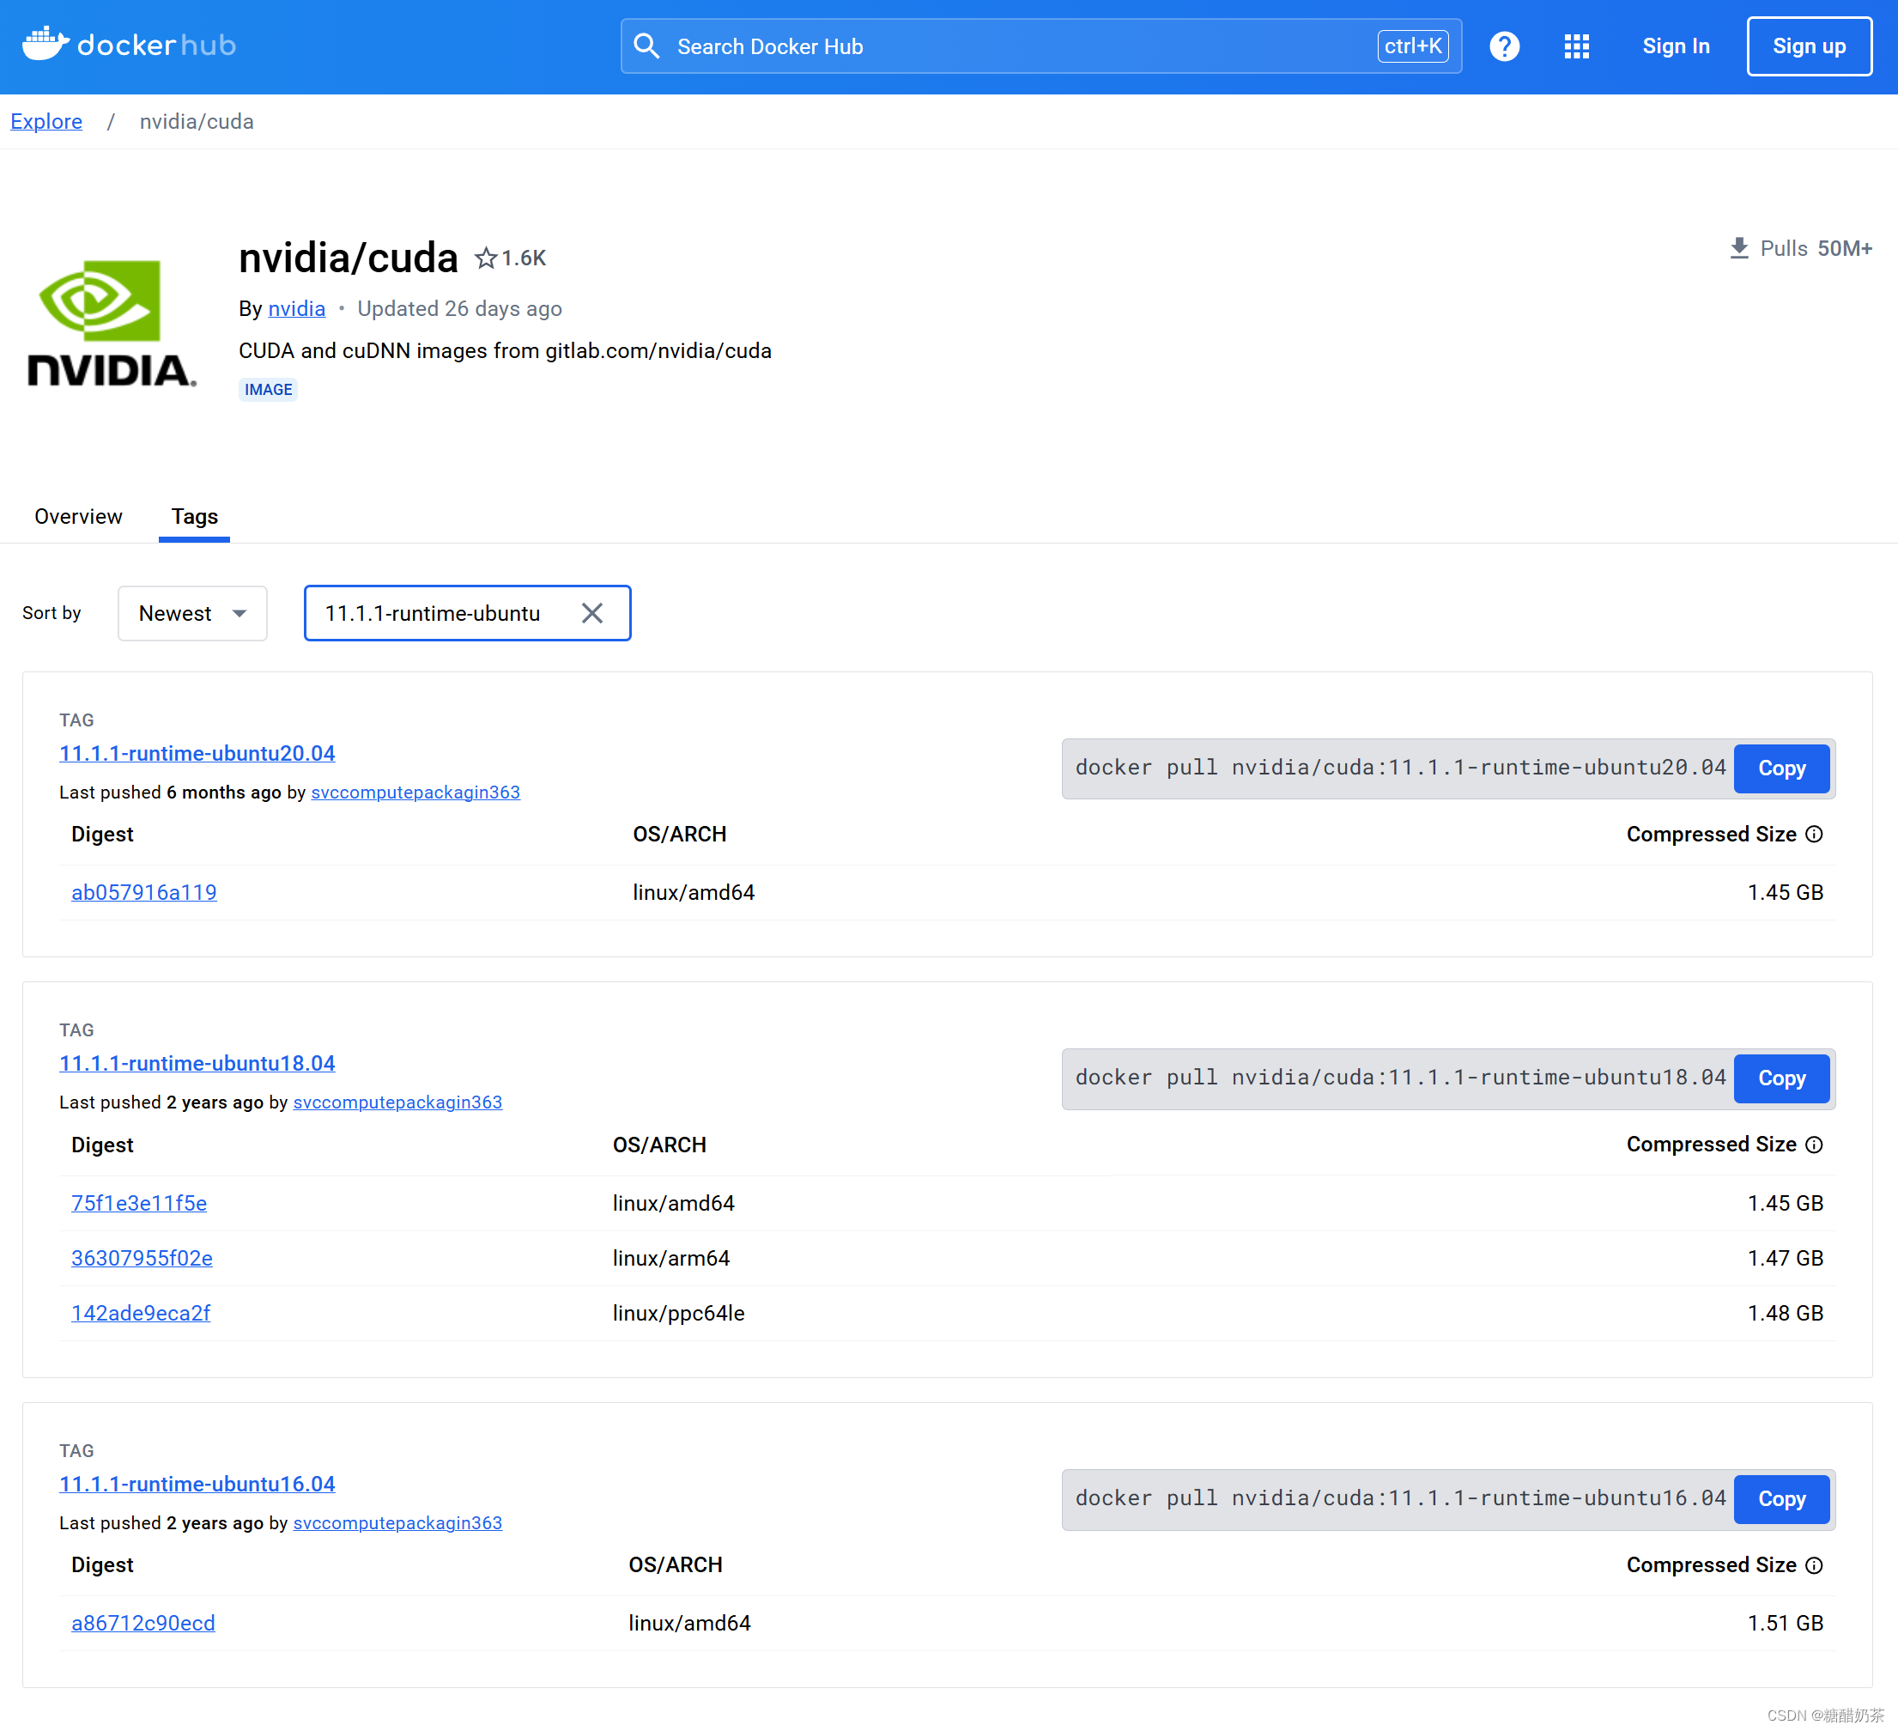Open digest 142ade9eca2f

pos(142,1313)
